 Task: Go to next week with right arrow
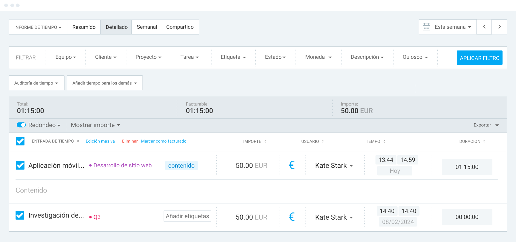tap(499, 27)
